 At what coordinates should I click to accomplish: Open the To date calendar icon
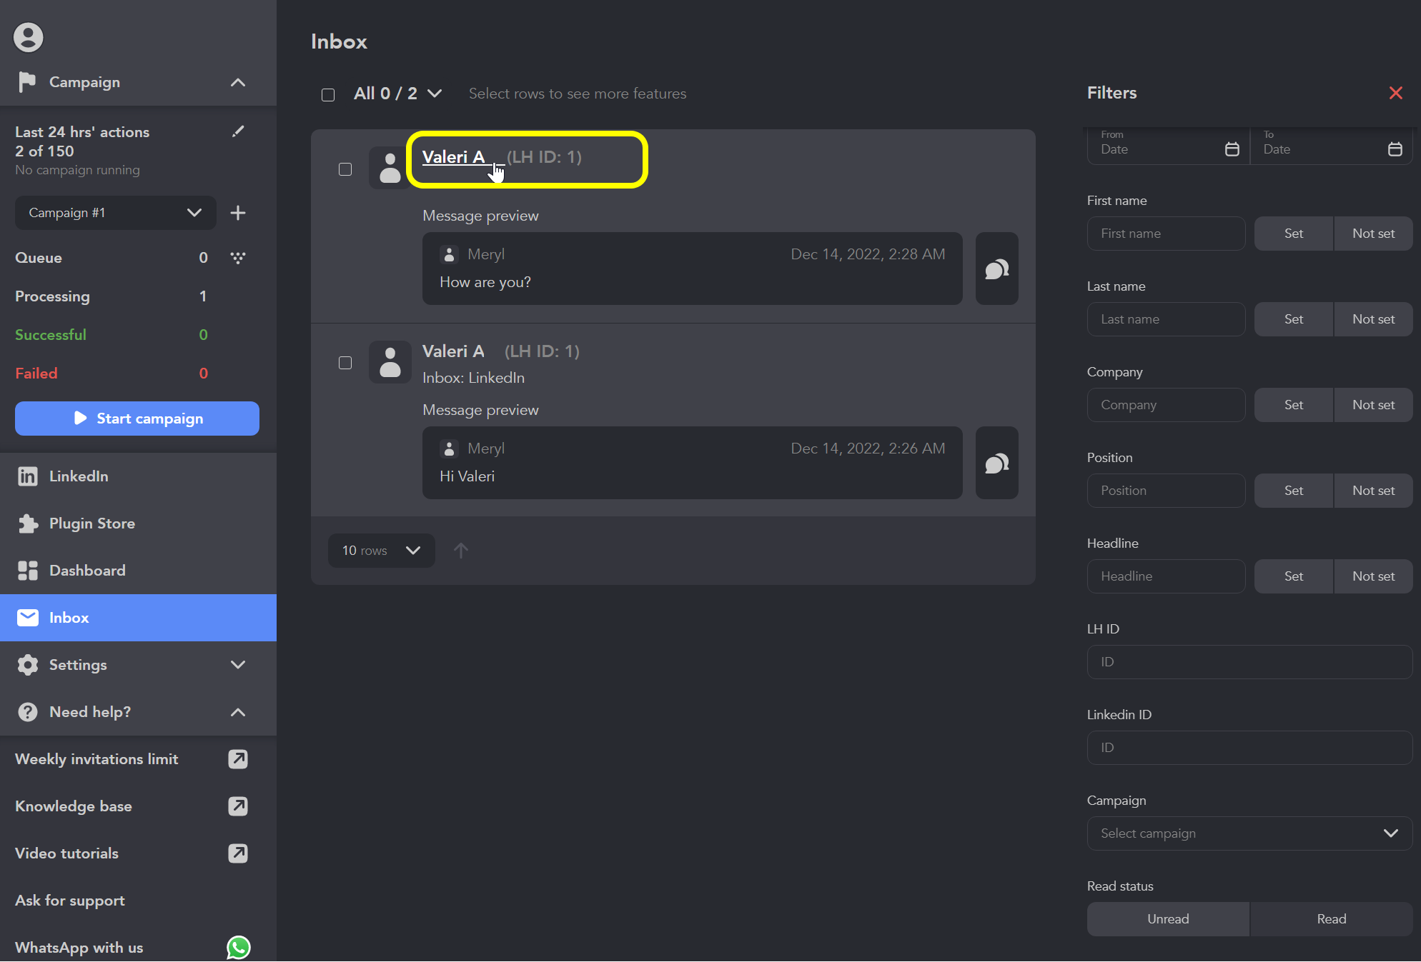1395,149
